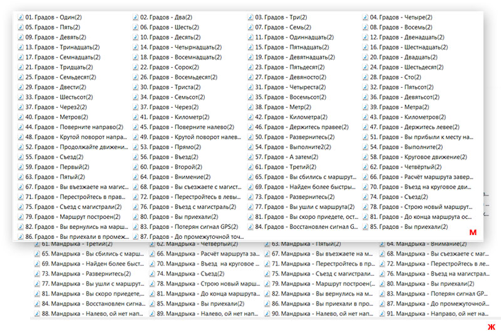Select the file '43. Градов - Километров(2)'
Image resolution: width=501 pixels, height=336 pixels.
pos(404,117)
